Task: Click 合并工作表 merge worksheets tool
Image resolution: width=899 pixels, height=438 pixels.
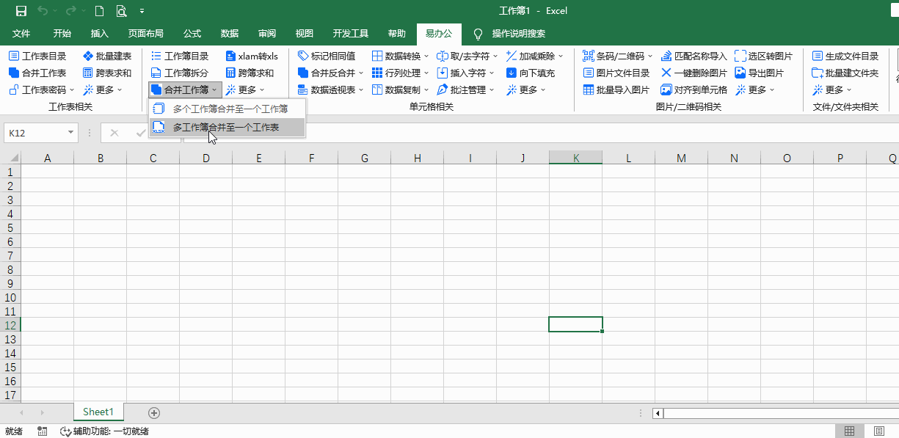Action: pyautogui.click(x=37, y=73)
